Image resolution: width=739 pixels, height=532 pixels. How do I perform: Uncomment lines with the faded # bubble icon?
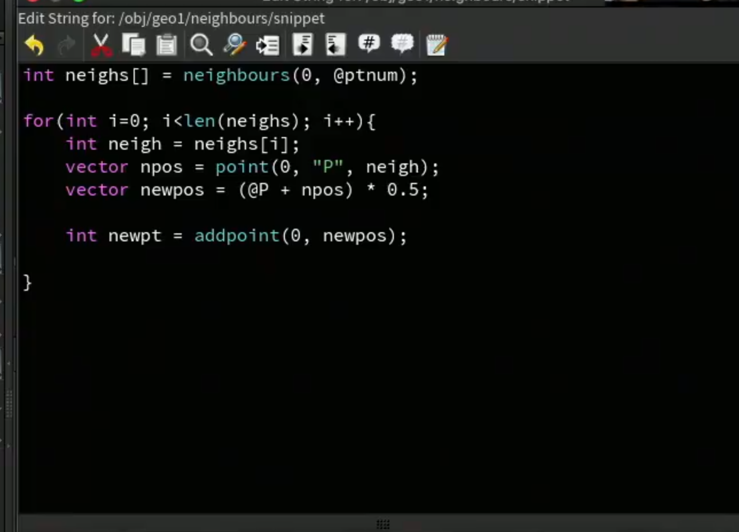tap(402, 44)
